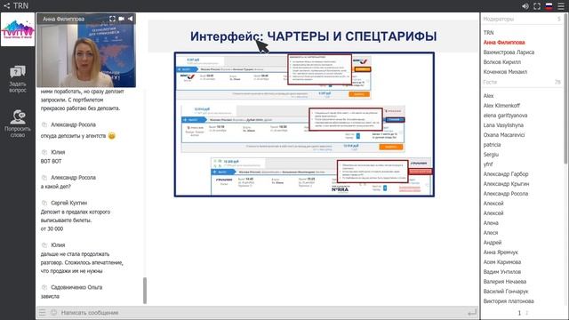
Task: Select guest Oxana Macarevici
Action: click(504, 135)
